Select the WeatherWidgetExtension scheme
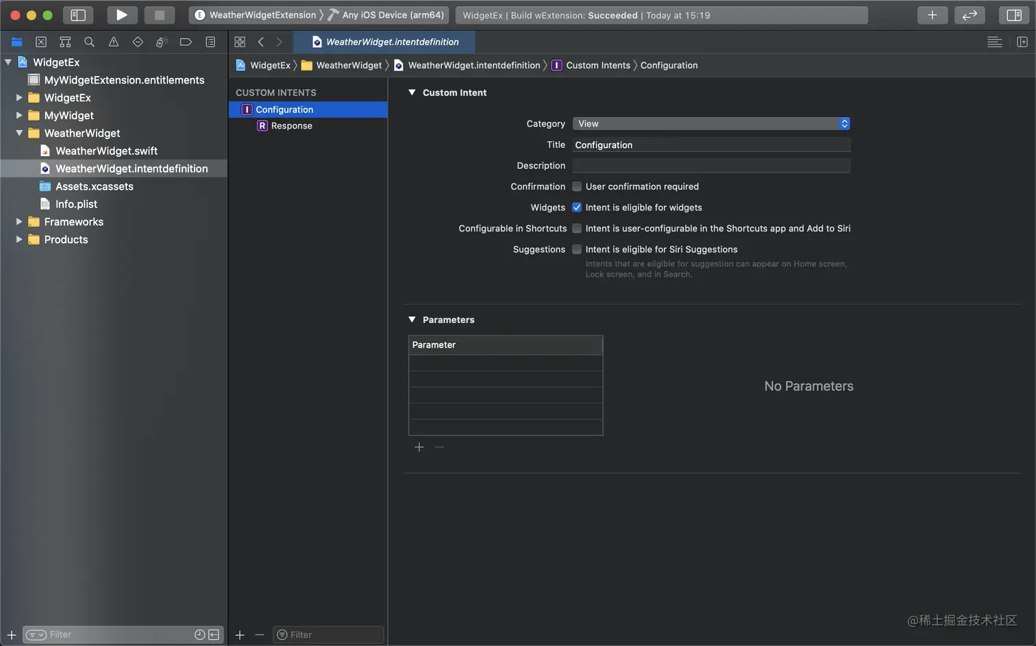 (x=256, y=14)
